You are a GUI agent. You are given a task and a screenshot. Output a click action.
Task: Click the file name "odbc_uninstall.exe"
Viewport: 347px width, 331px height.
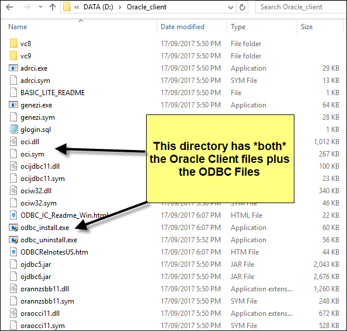(48, 240)
